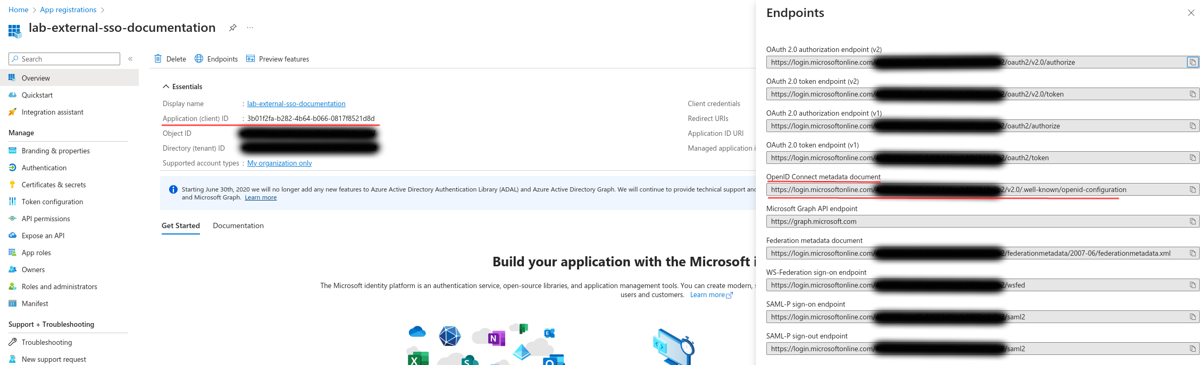This screenshot has width=1204, height=365.
Task: Open the more options ellipsis menu
Action: [x=250, y=28]
